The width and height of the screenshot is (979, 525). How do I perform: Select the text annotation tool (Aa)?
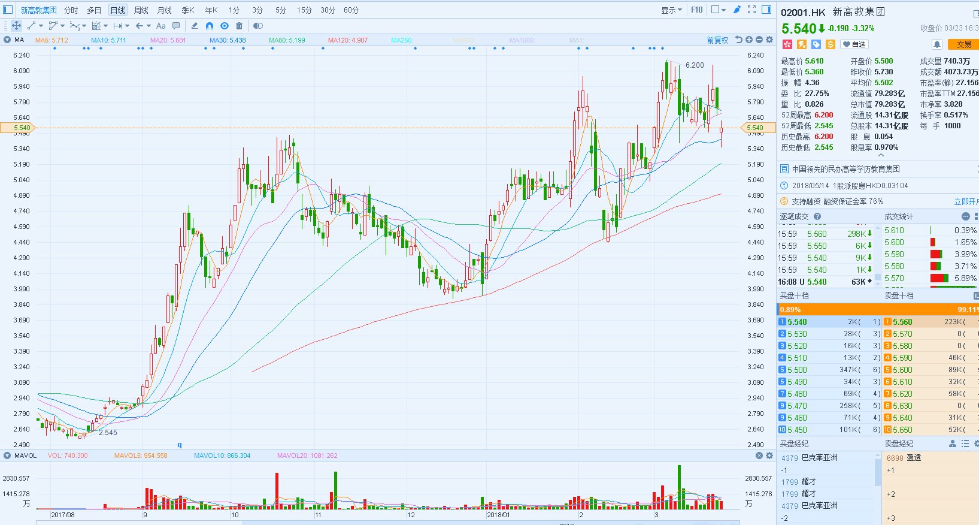160,26
